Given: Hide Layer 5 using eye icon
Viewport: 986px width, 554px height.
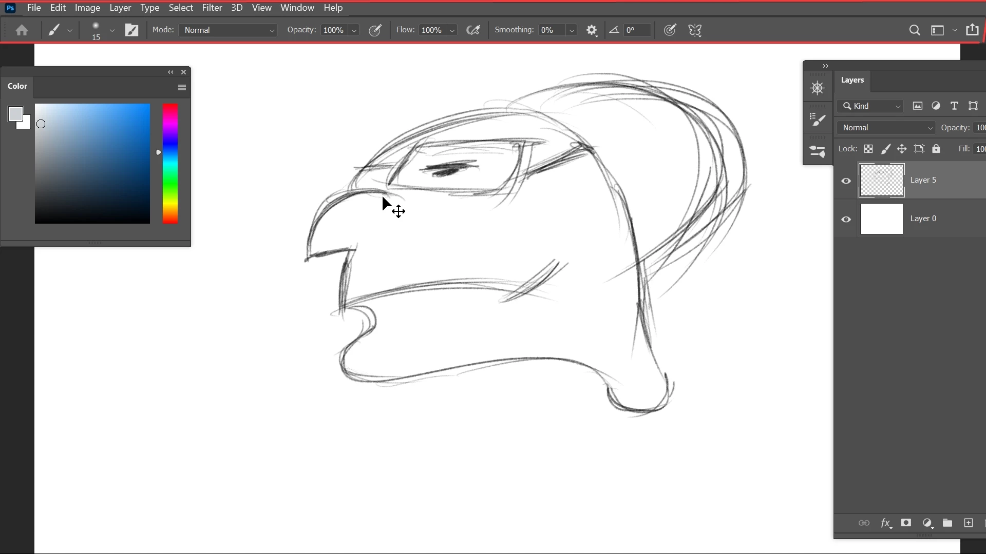Looking at the screenshot, I should [x=846, y=181].
